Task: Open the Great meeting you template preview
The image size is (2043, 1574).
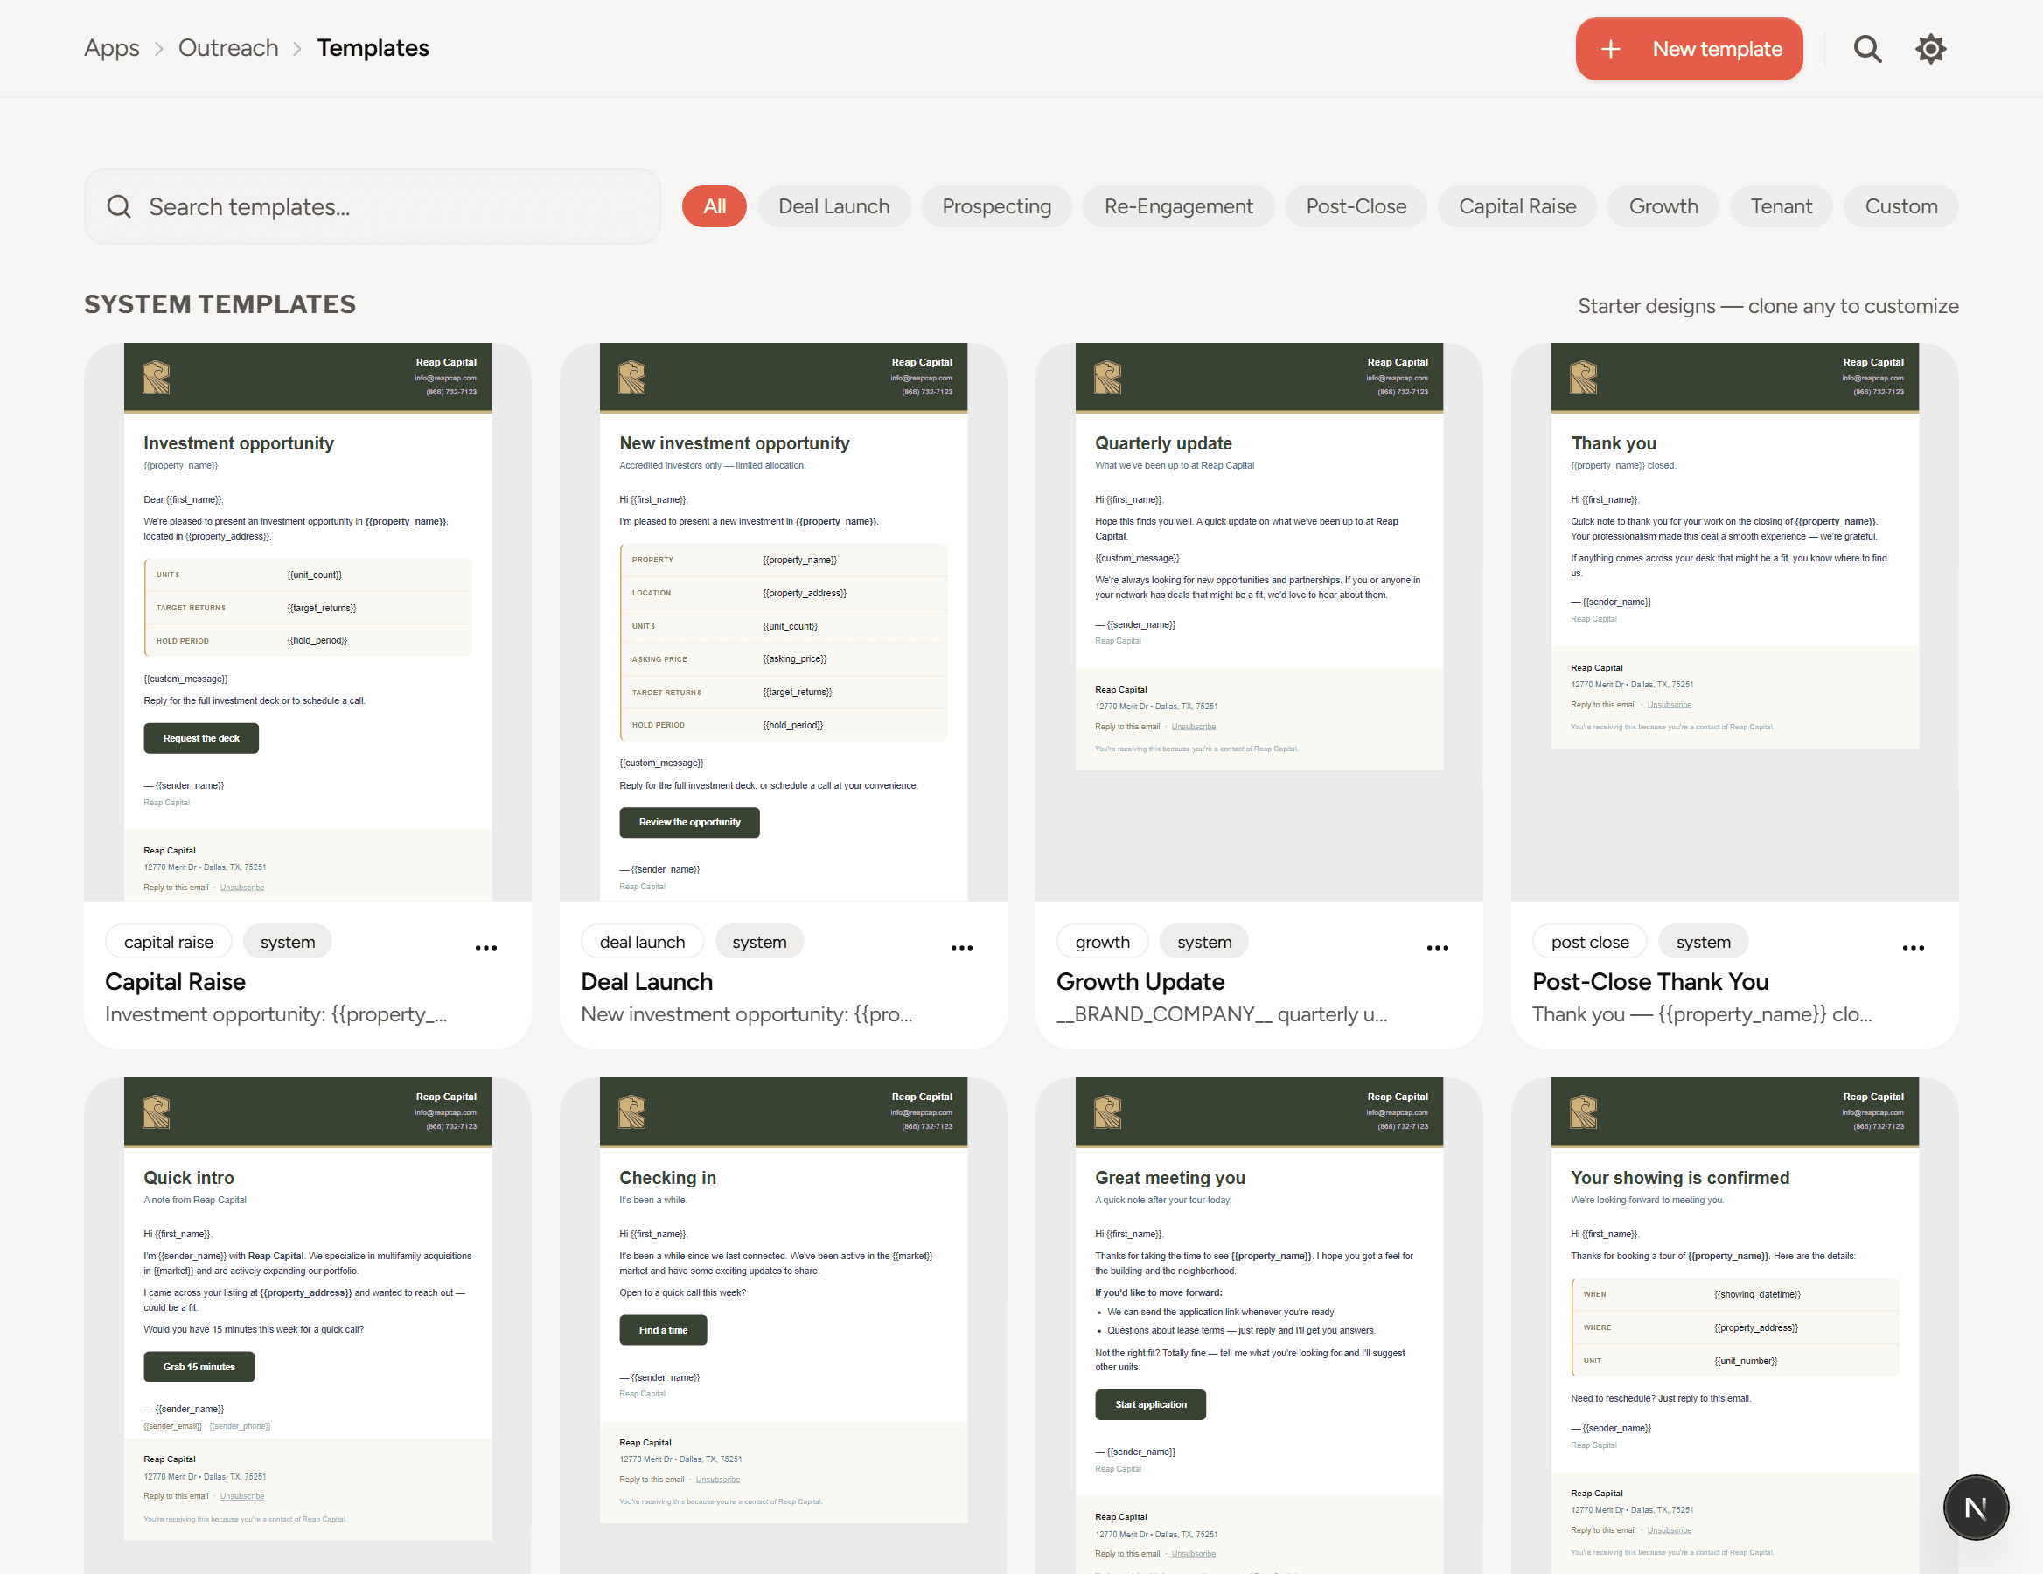Action: tap(1259, 1326)
